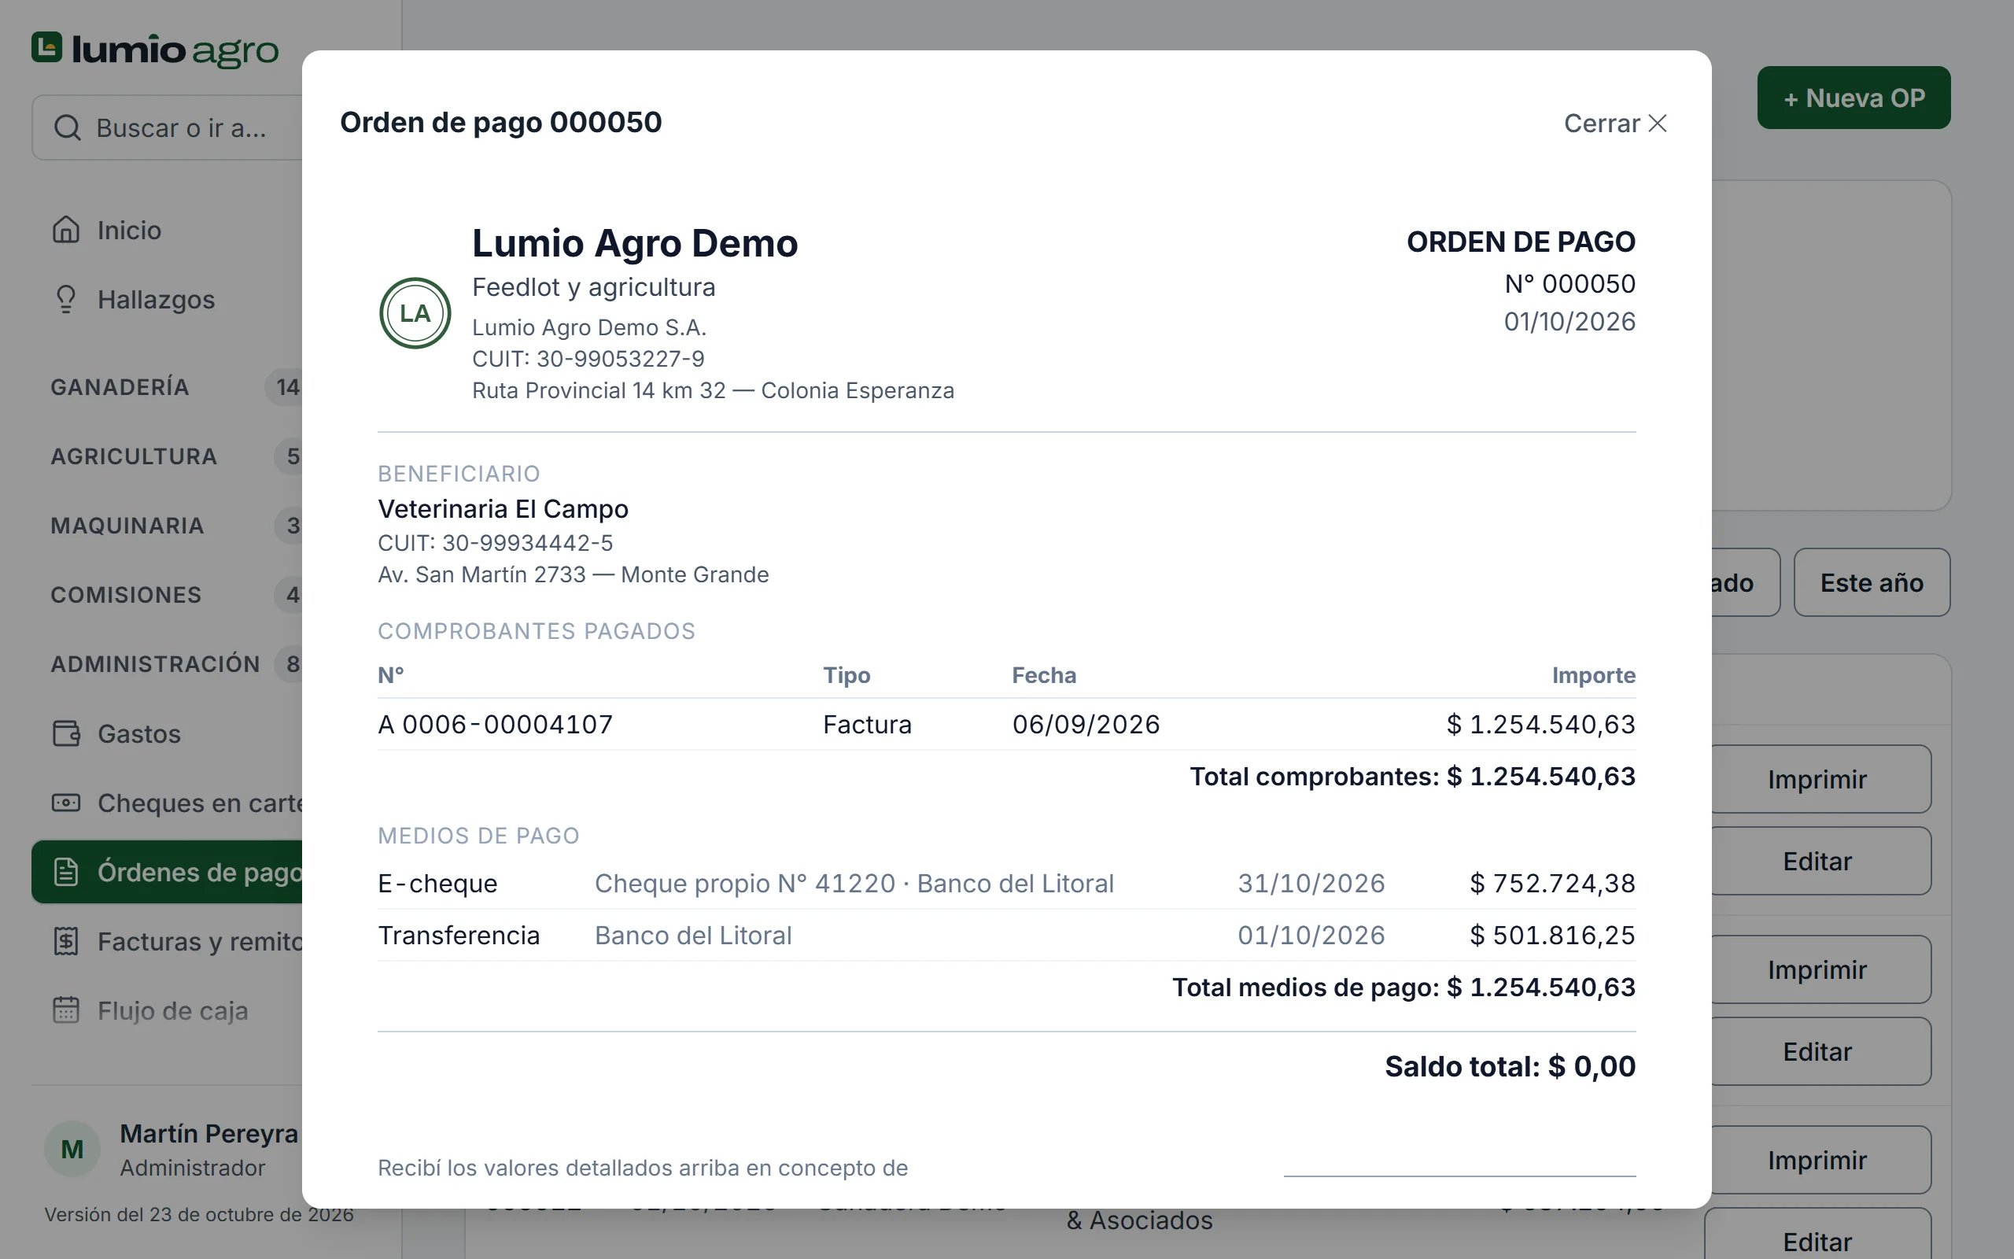Click the CUIT: 30-99934442-5 text

coord(495,543)
